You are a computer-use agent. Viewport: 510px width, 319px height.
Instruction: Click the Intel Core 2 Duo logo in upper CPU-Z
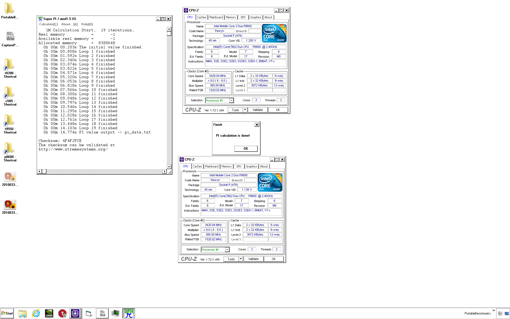(x=274, y=33)
